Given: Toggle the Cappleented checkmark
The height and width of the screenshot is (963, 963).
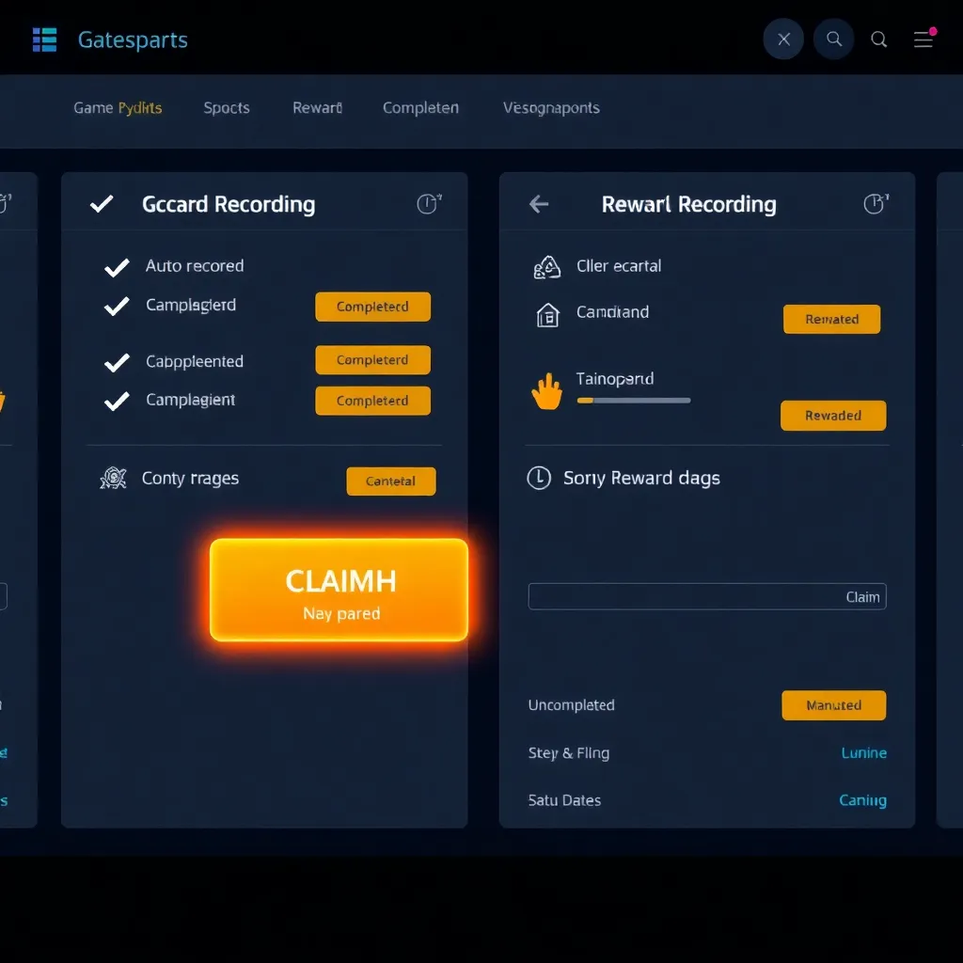Looking at the screenshot, I should click(117, 362).
